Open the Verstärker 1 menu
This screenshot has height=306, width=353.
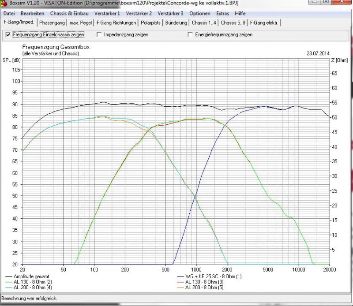tap(107, 14)
